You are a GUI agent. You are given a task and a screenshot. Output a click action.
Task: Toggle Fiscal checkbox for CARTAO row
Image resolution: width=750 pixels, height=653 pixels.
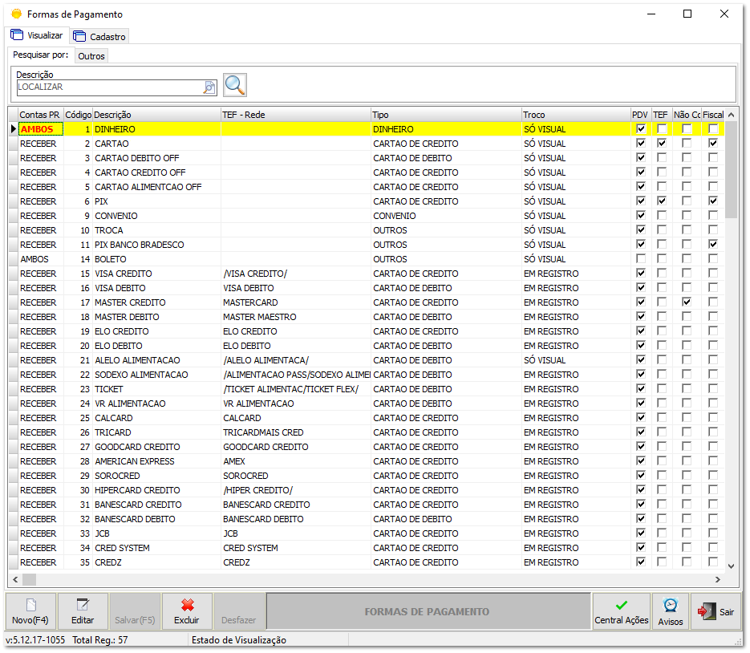tap(712, 144)
